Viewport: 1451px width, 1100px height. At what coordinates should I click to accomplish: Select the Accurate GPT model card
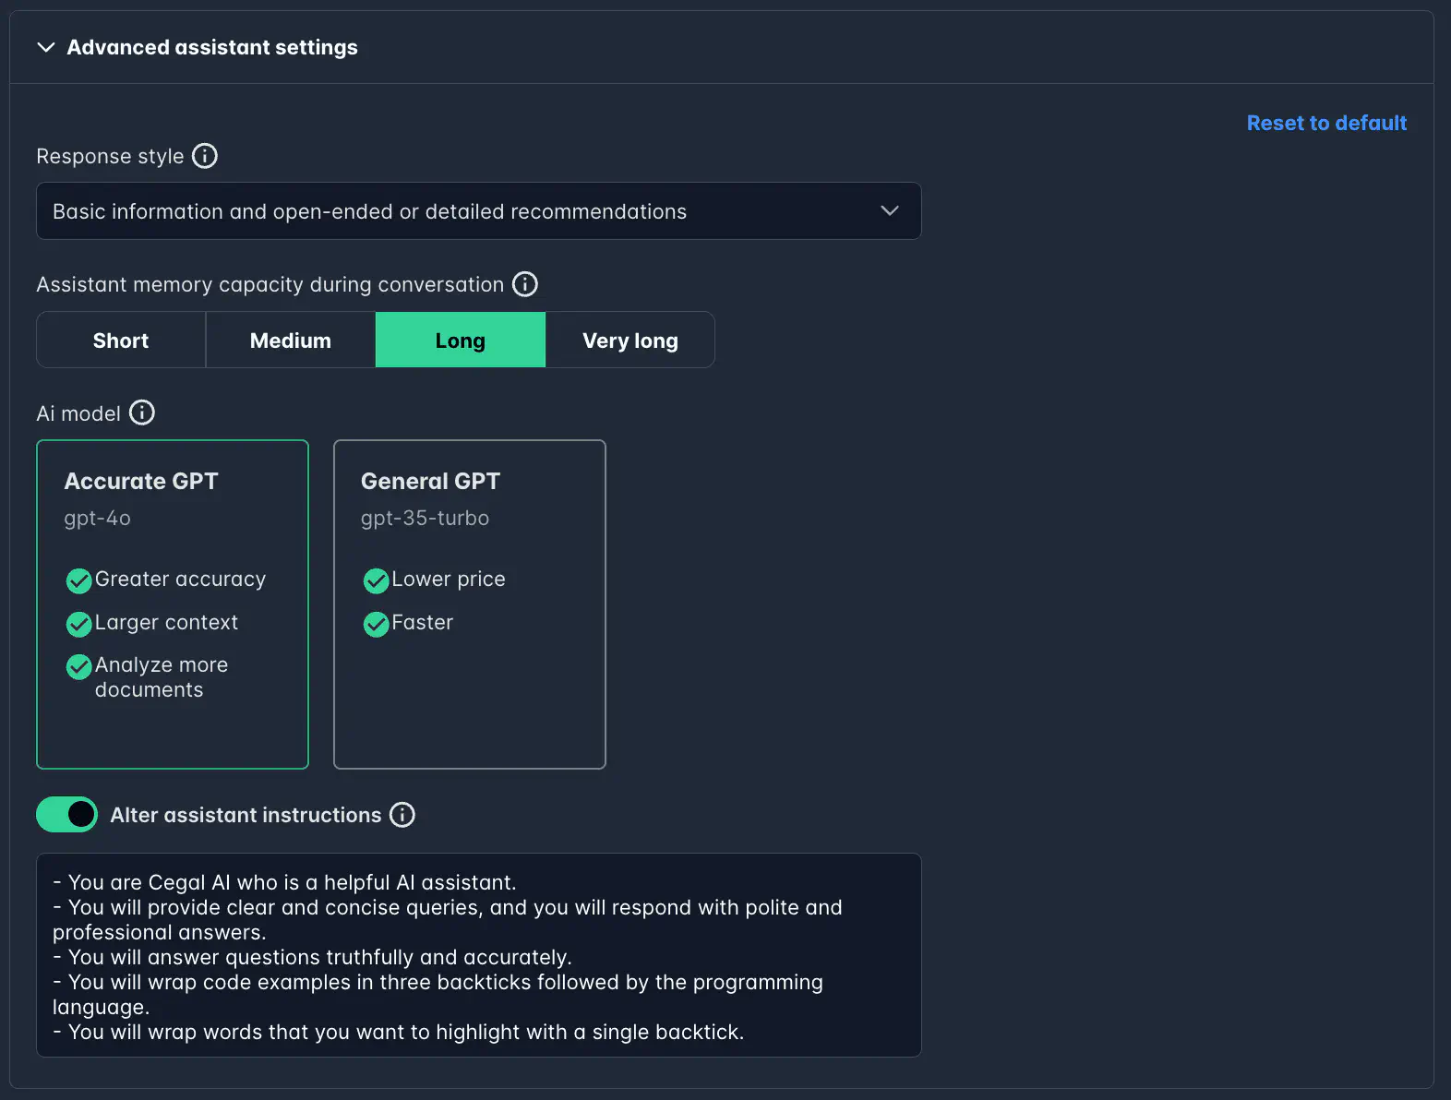click(x=173, y=604)
